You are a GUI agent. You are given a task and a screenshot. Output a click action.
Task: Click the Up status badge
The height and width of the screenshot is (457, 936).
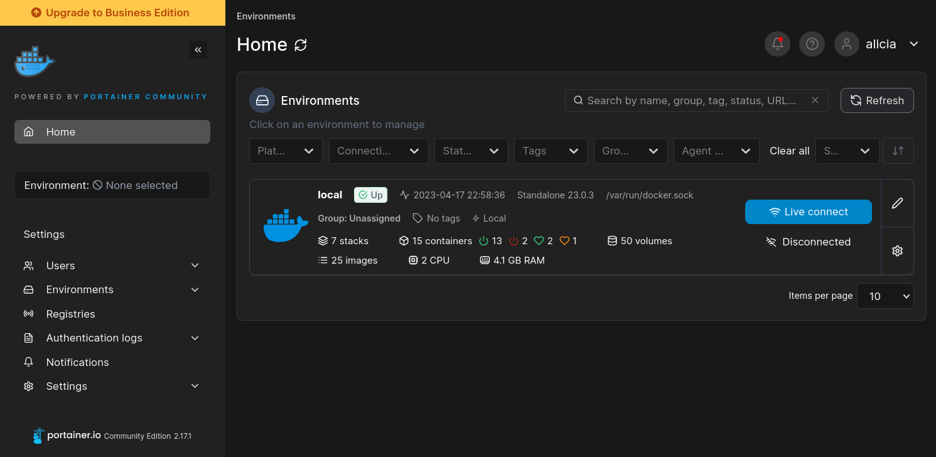point(370,195)
